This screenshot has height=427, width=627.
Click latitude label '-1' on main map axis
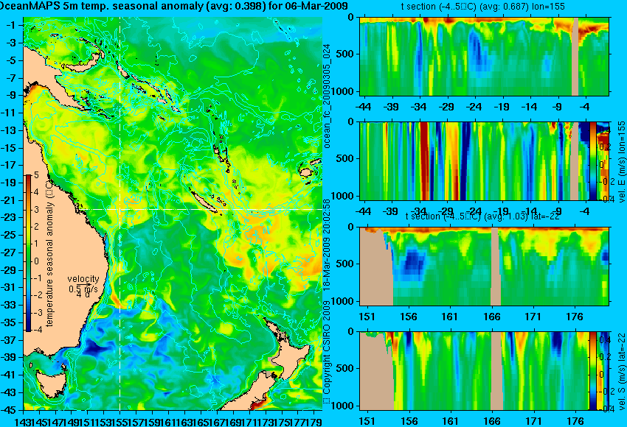pyautogui.click(x=11, y=25)
